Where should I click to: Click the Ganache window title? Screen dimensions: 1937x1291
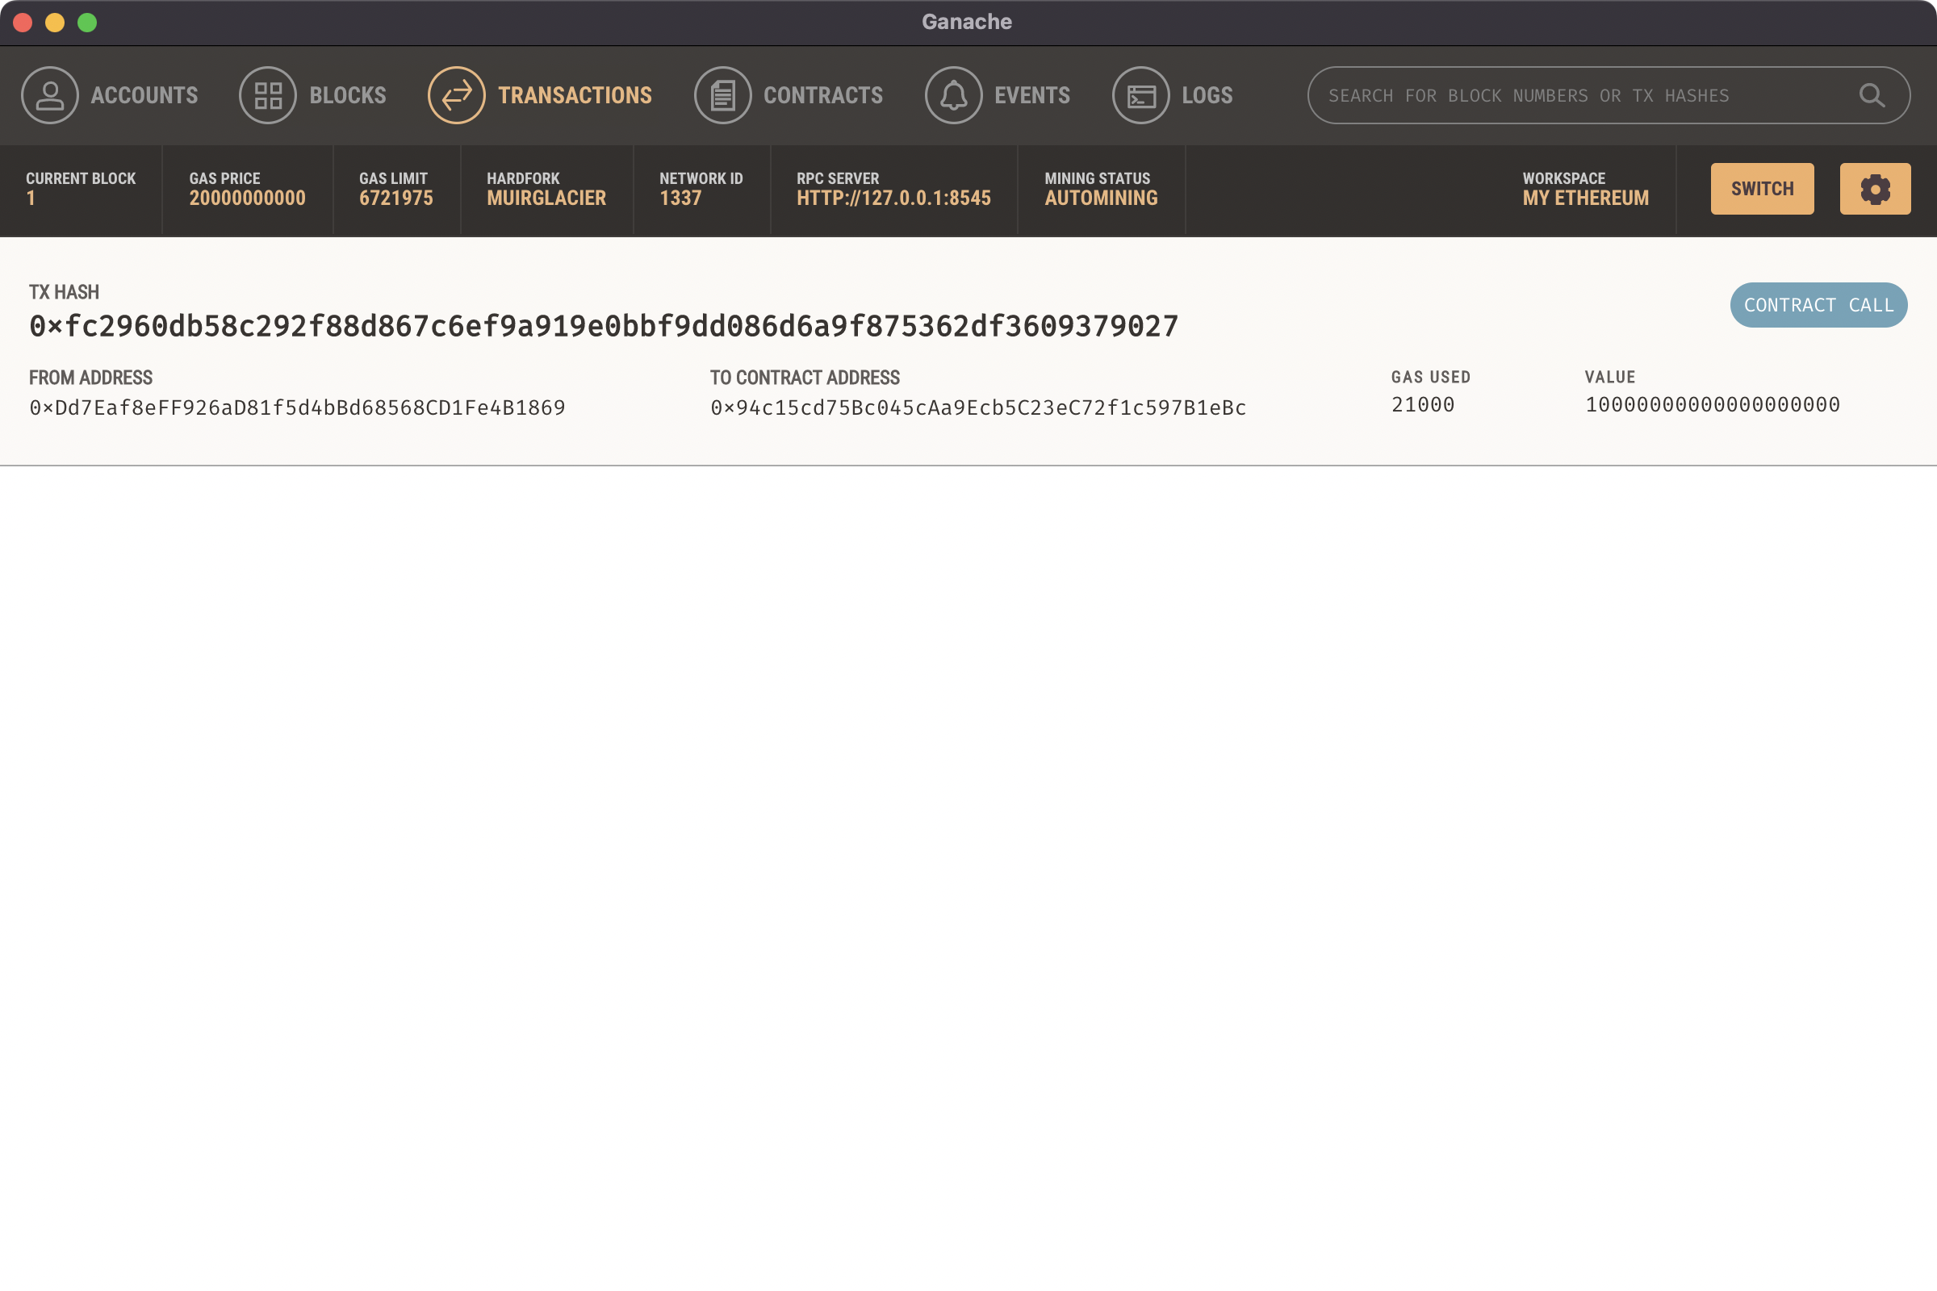pyautogui.click(x=967, y=23)
